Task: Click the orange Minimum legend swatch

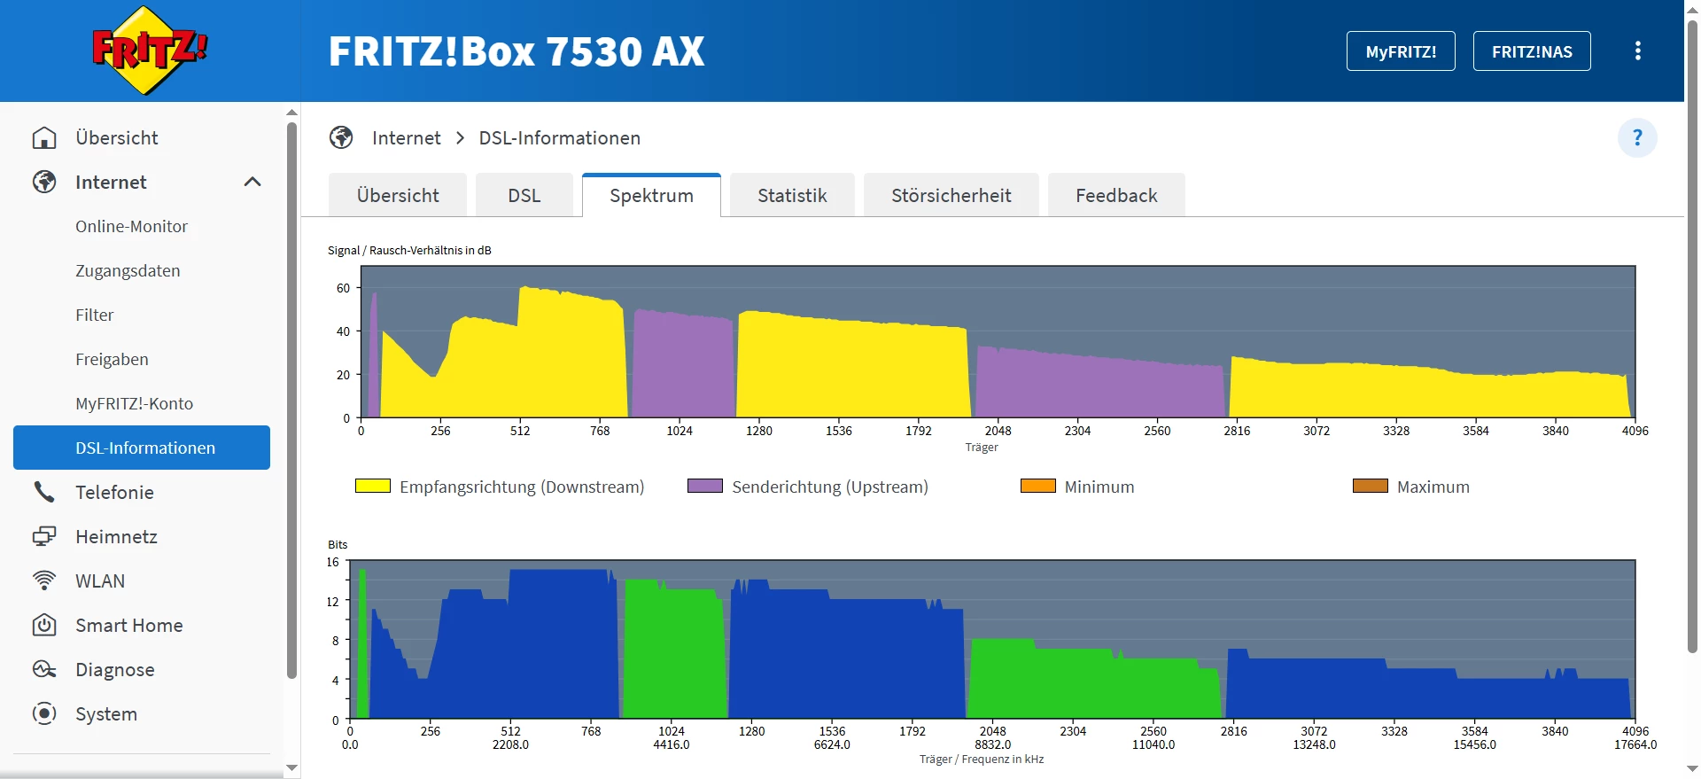Action: tap(1038, 486)
